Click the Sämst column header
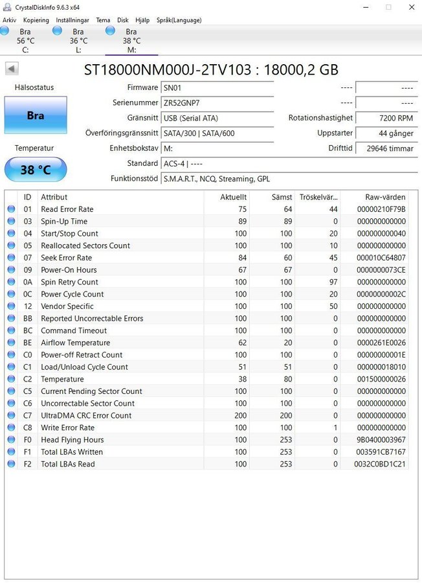This screenshot has height=583, width=422. tap(272, 197)
